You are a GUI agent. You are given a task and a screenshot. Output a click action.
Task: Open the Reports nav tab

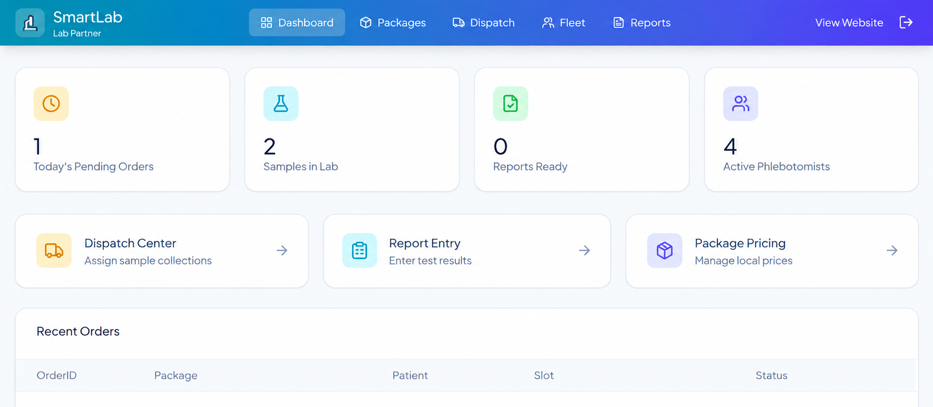641,23
